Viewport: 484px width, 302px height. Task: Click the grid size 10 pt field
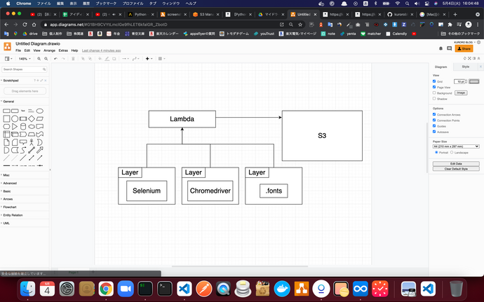pyautogui.click(x=459, y=81)
